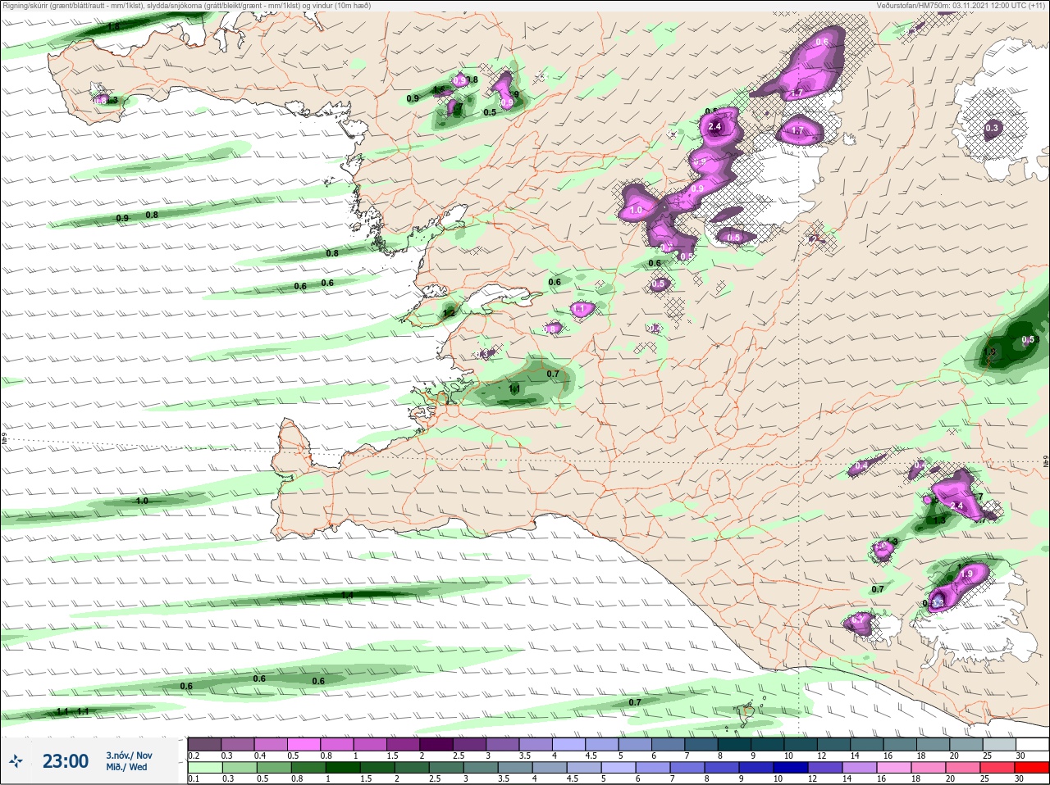1050x785 pixels.
Task: Click the 0.53 precipitation value on the map
Action: 1030,340
